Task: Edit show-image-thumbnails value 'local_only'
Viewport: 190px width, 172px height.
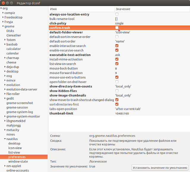Action: click(x=123, y=95)
